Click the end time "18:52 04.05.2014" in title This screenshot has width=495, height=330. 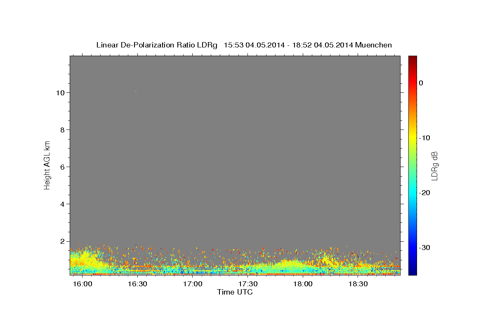pos(322,45)
